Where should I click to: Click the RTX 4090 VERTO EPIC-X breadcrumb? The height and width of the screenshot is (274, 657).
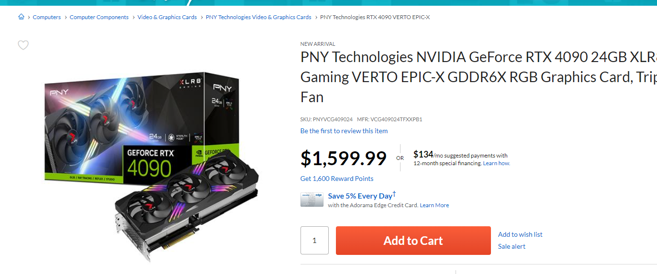(x=375, y=17)
